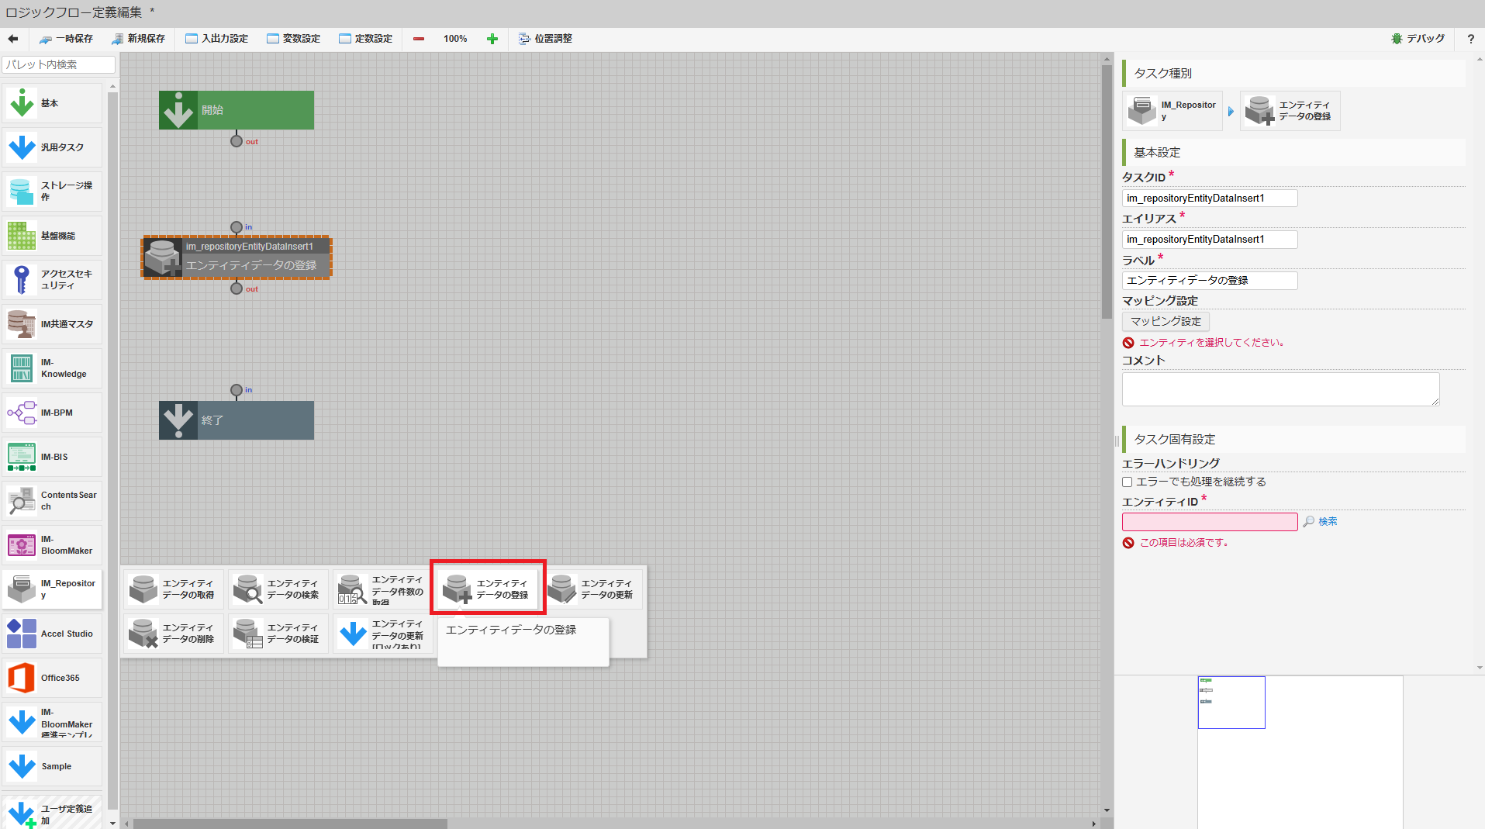
Task: Select the エンティティデータの更新[ロックあり] task icon
Action: [382, 633]
